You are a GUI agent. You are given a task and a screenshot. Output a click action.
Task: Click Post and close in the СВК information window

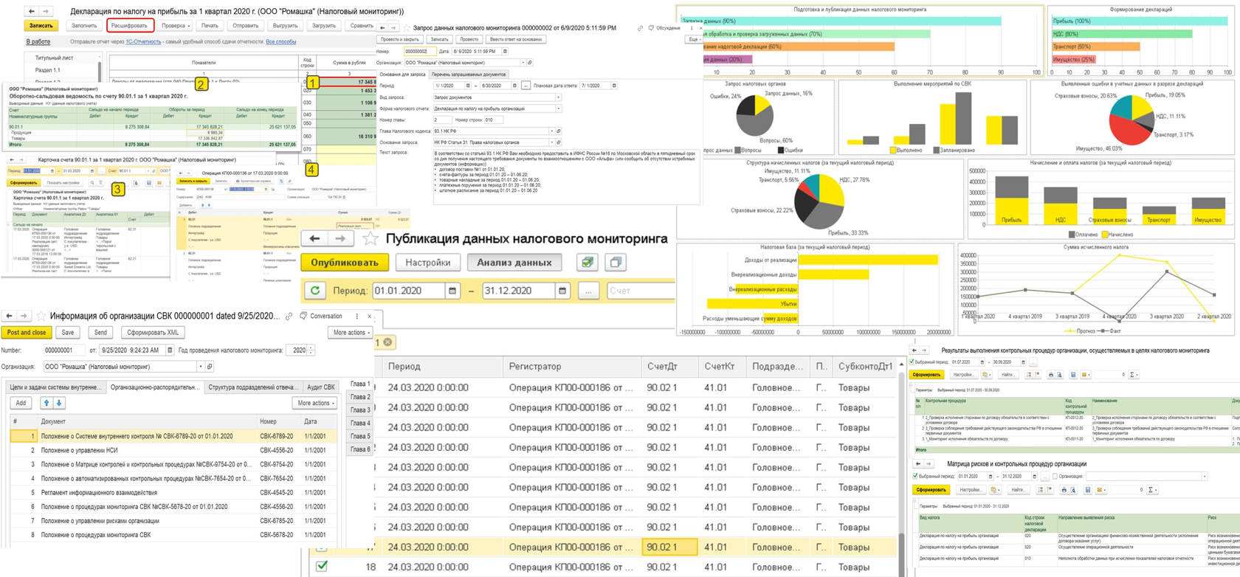click(x=27, y=333)
